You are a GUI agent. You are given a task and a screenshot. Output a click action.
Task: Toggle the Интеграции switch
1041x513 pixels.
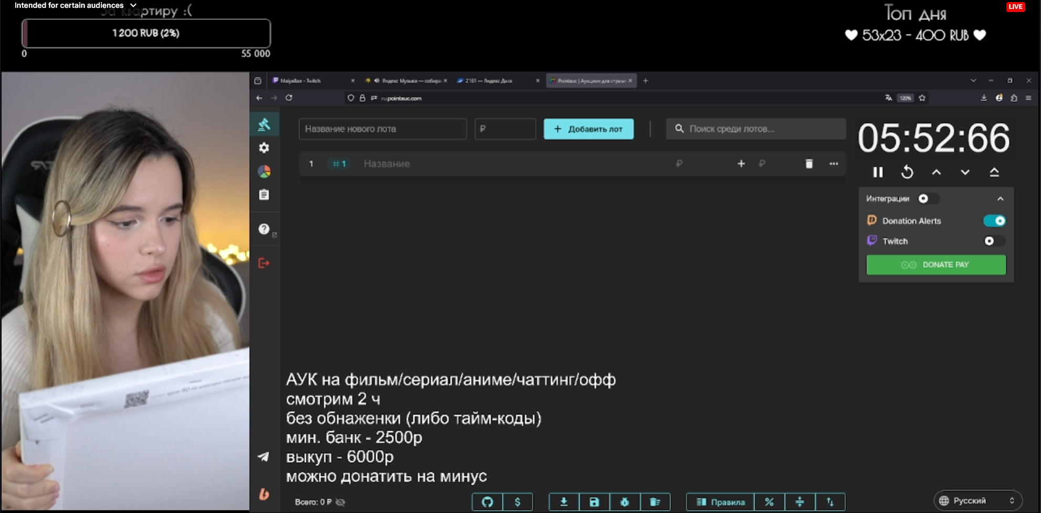pos(928,198)
